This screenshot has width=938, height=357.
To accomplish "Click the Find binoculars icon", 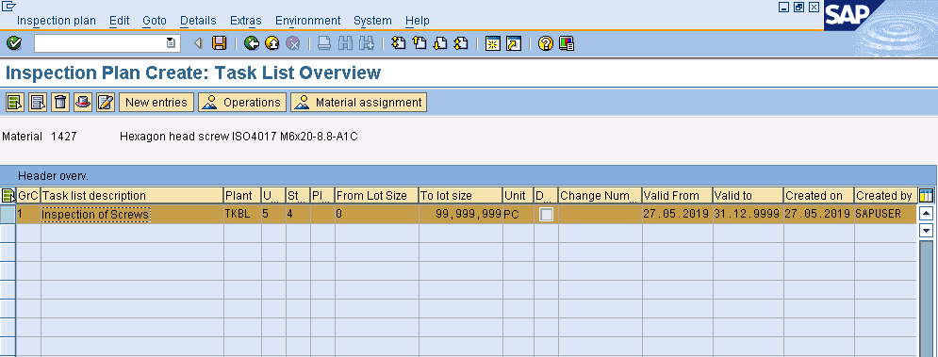I will [345, 43].
